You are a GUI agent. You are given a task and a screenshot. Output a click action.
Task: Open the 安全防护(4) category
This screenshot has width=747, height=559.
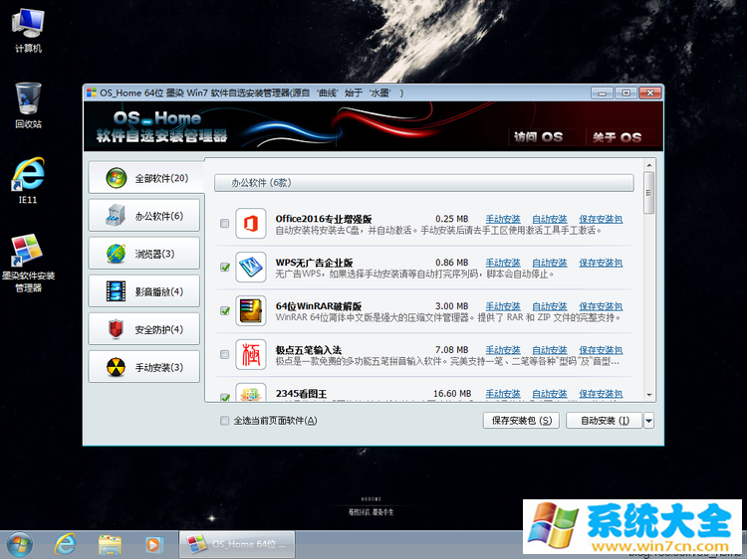[x=143, y=329]
